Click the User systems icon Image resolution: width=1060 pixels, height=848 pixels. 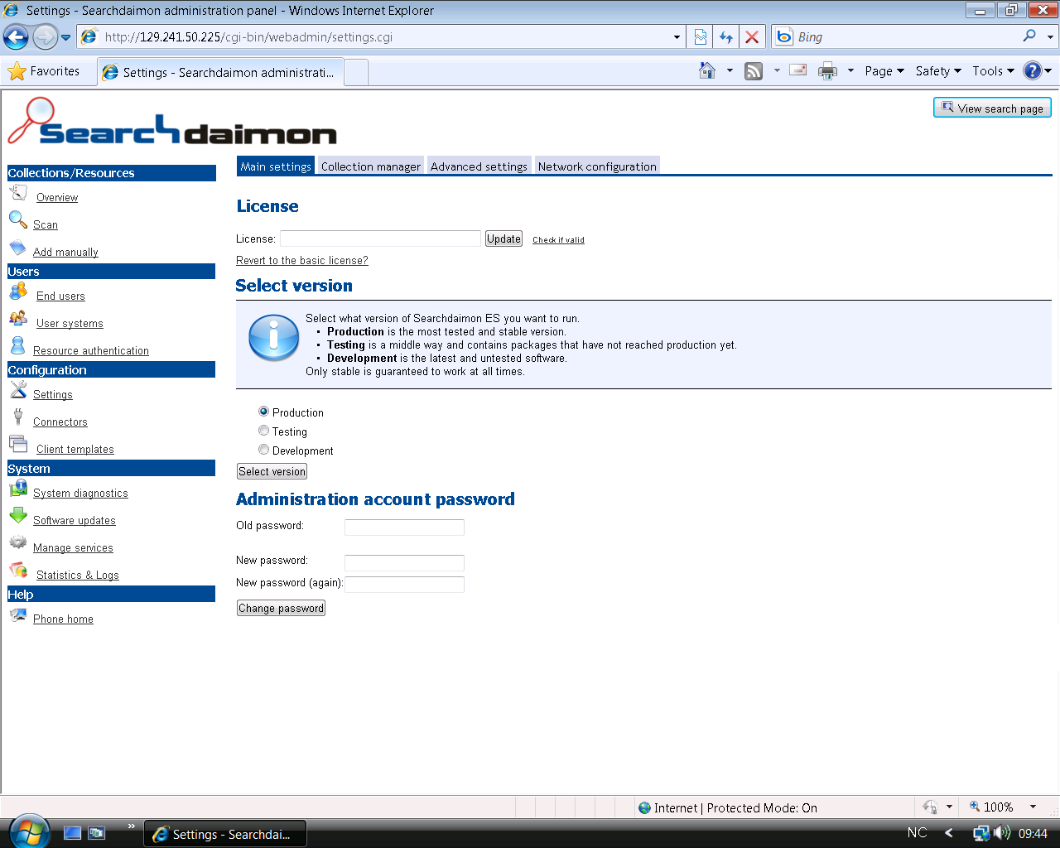coord(18,318)
